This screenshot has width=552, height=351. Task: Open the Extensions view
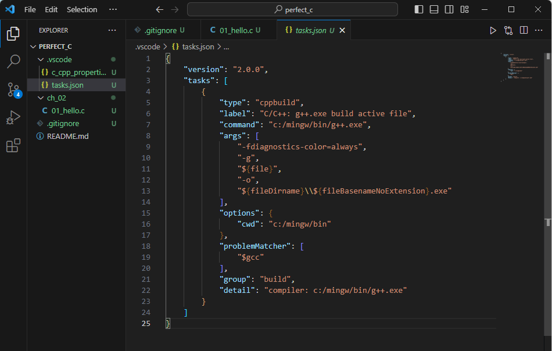pos(13,145)
